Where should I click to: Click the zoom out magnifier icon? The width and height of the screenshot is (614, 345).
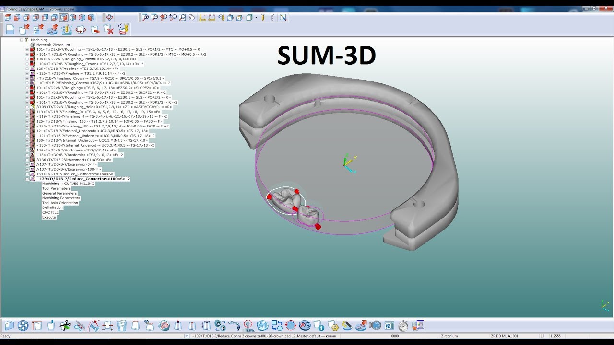click(154, 17)
